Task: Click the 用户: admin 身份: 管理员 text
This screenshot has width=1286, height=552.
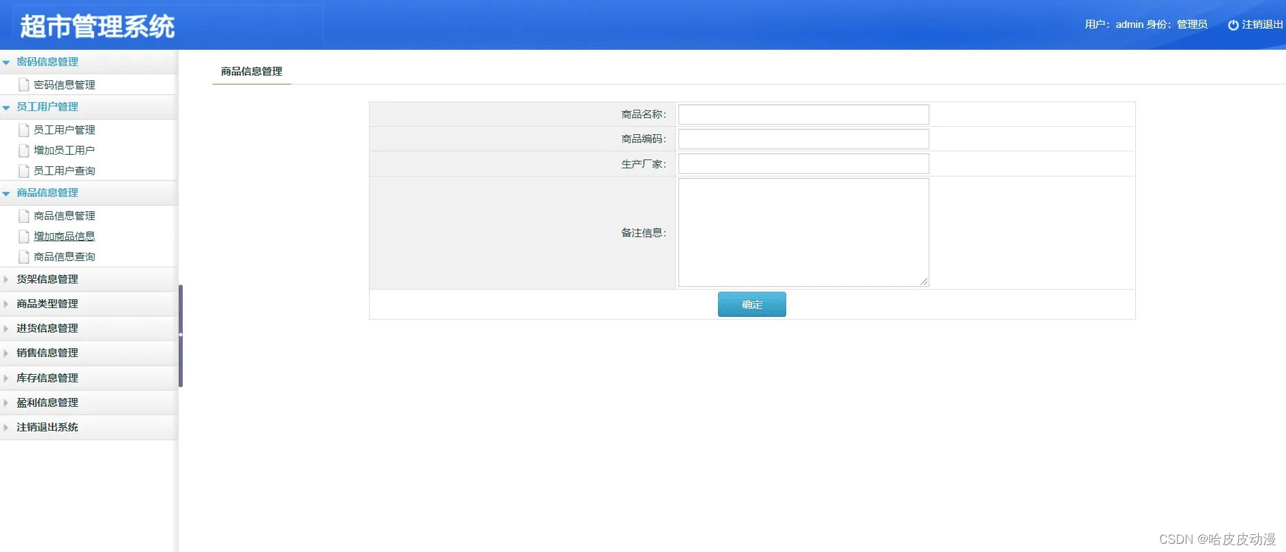Action: (x=1146, y=25)
